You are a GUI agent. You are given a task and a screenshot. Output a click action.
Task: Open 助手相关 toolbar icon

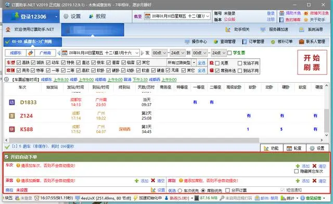click(228, 30)
